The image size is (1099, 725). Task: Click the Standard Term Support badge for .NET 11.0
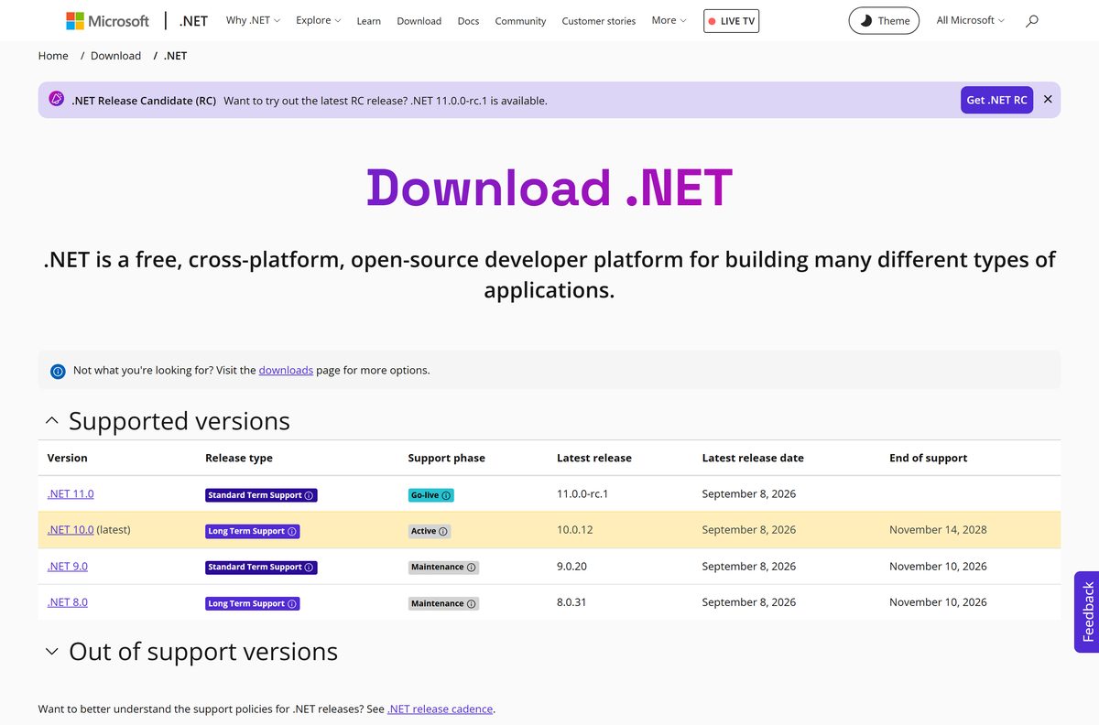point(261,495)
